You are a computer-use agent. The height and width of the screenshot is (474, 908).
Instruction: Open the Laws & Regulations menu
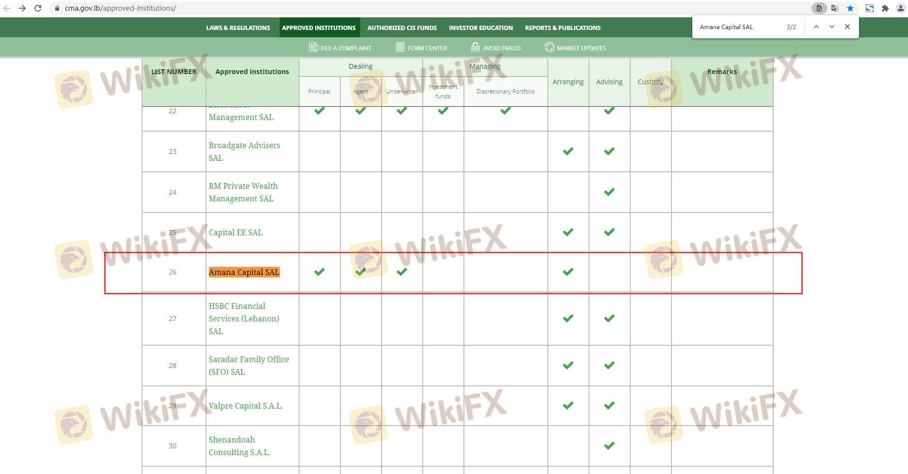coord(238,28)
